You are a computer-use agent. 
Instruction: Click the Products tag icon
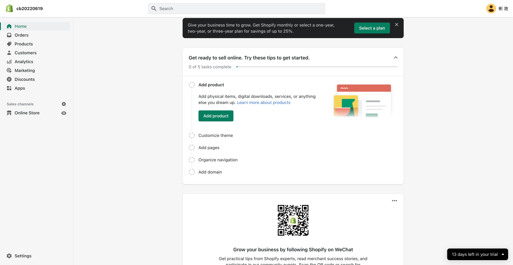click(x=9, y=44)
